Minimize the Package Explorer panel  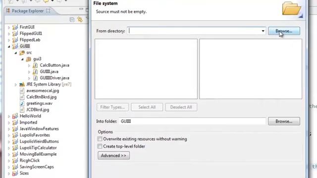[81, 9]
